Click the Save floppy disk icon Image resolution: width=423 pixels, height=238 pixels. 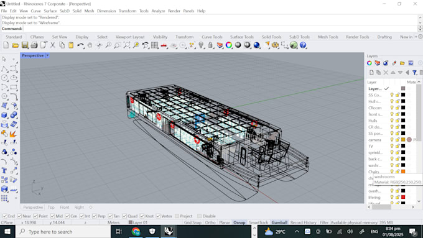click(25, 45)
